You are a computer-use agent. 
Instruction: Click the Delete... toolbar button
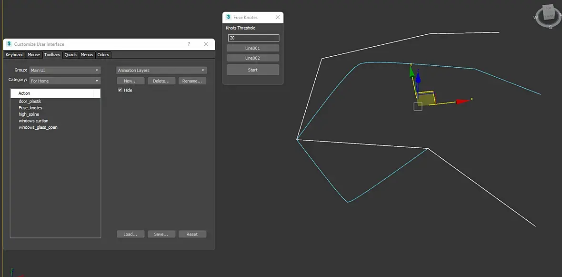(161, 81)
